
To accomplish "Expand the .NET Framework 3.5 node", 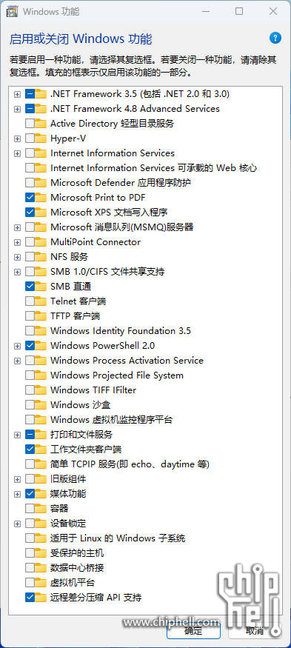I will pyautogui.click(x=17, y=94).
